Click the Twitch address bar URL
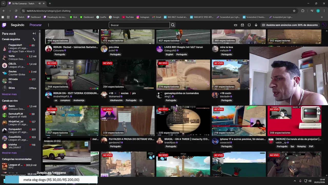 point(48,11)
